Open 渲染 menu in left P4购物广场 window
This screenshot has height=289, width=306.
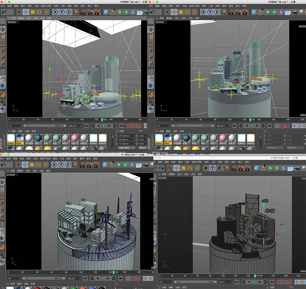pyautogui.click(x=69, y=6)
